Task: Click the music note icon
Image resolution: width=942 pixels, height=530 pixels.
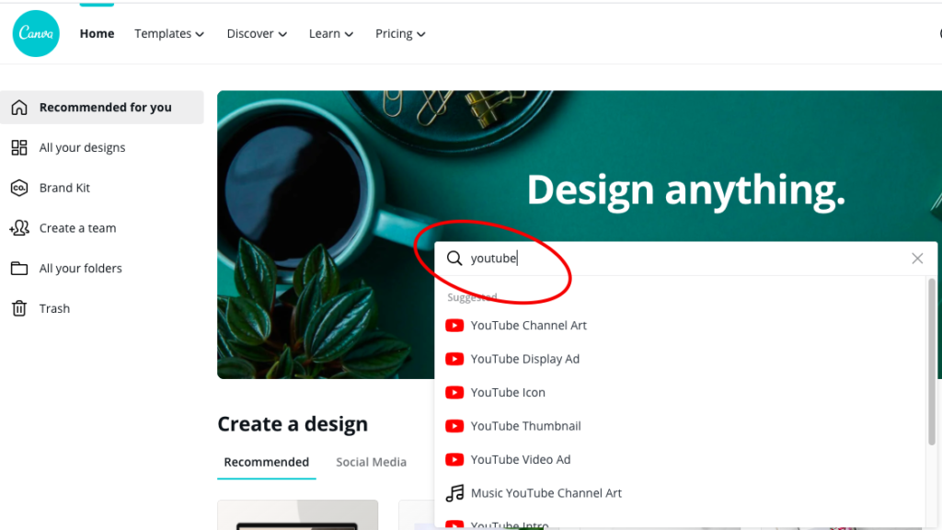Action: 454,493
